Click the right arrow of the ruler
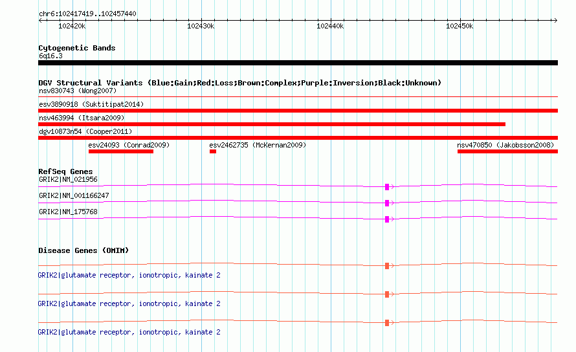576x352 pixels. (555, 20)
